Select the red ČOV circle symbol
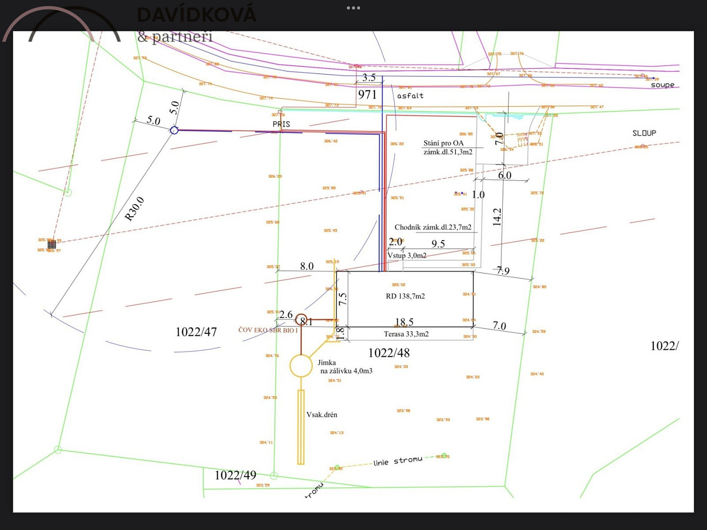Viewport: 707px width, 530px height. [x=301, y=319]
